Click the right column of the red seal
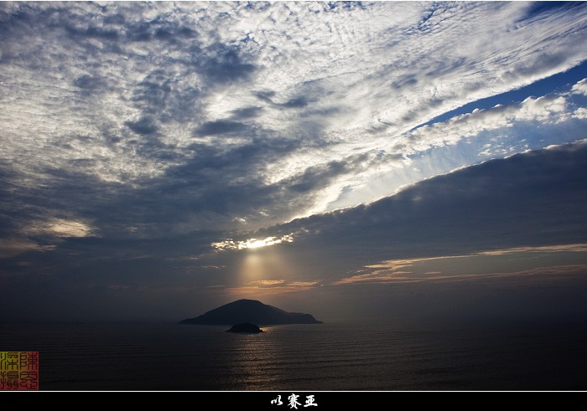This screenshot has height=411, width=587. [x=29, y=370]
